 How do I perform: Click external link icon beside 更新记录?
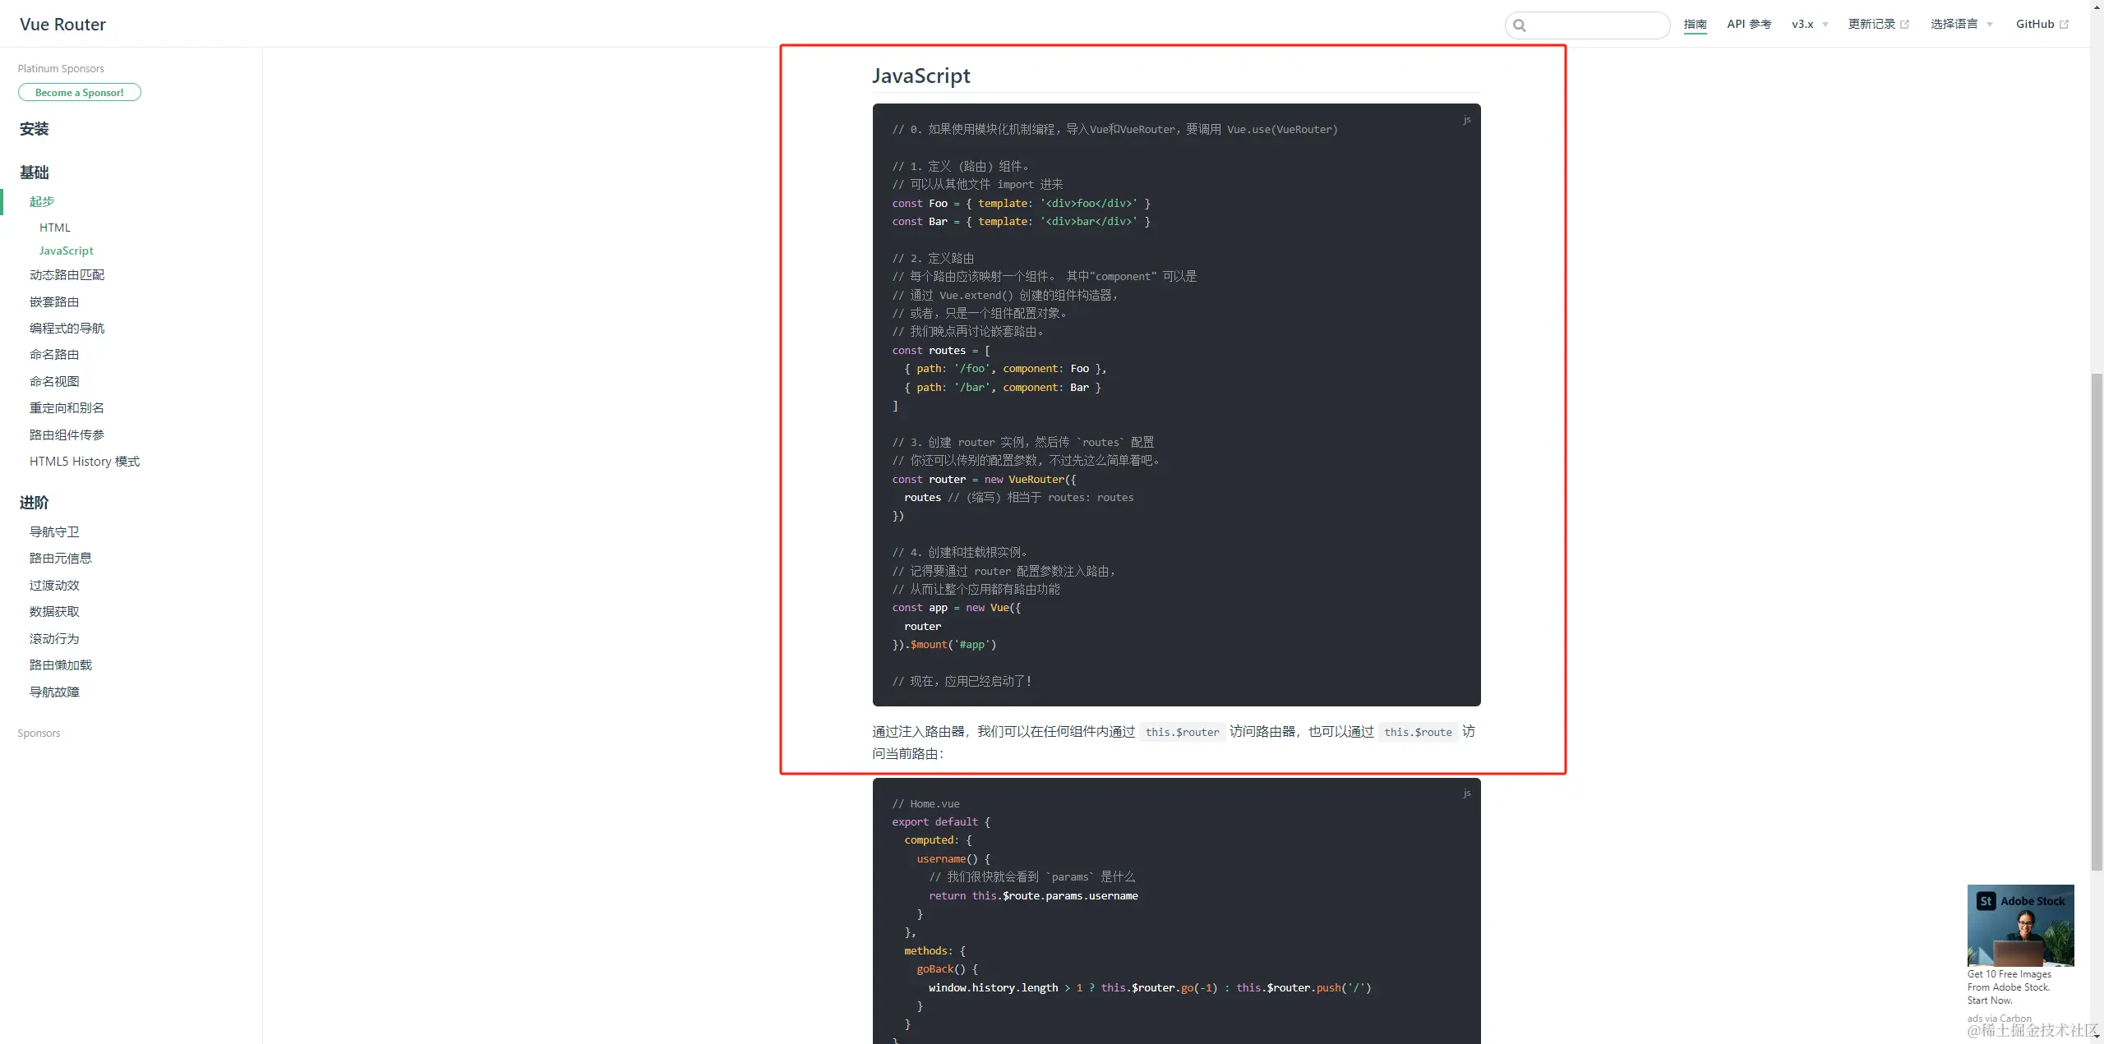tap(1904, 25)
